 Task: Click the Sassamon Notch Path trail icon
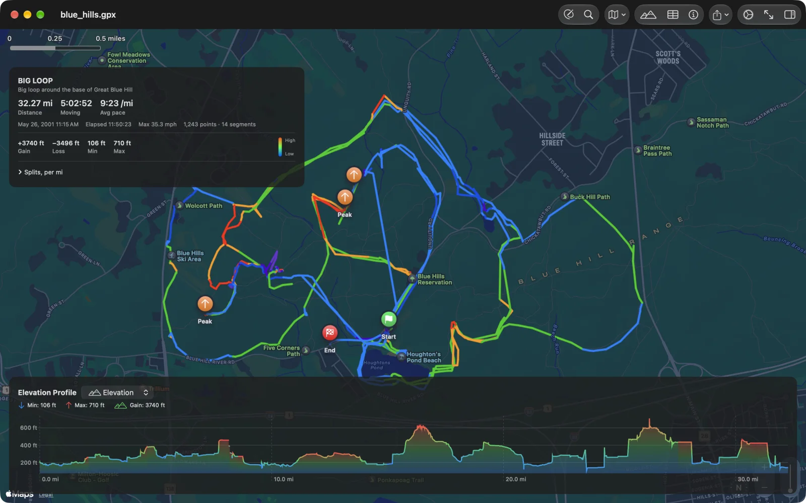click(692, 122)
